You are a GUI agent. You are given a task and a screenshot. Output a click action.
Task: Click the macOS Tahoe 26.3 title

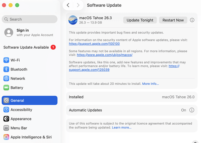(x=95, y=18)
